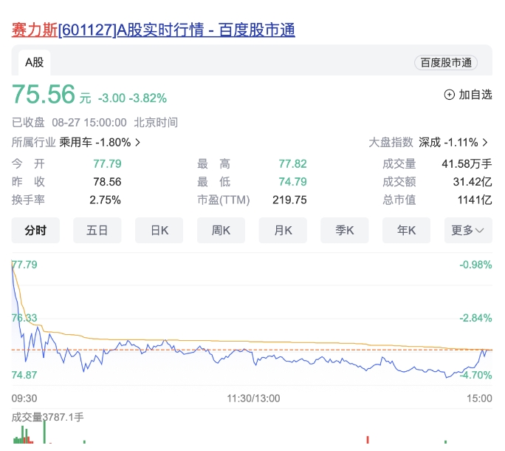
Task: Click the 成交量3787.1手 volume label
Action: [x=48, y=417]
